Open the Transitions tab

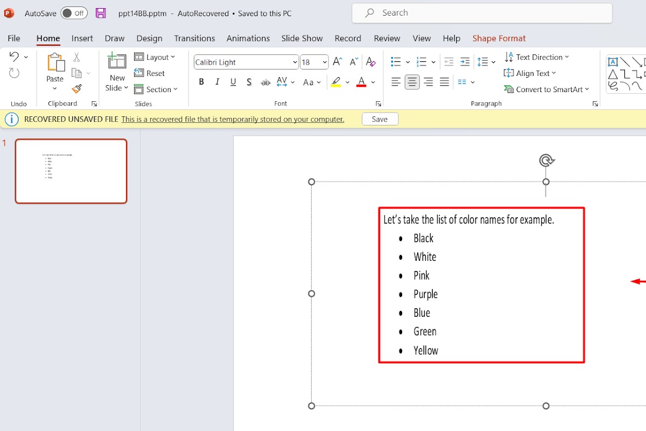[194, 38]
